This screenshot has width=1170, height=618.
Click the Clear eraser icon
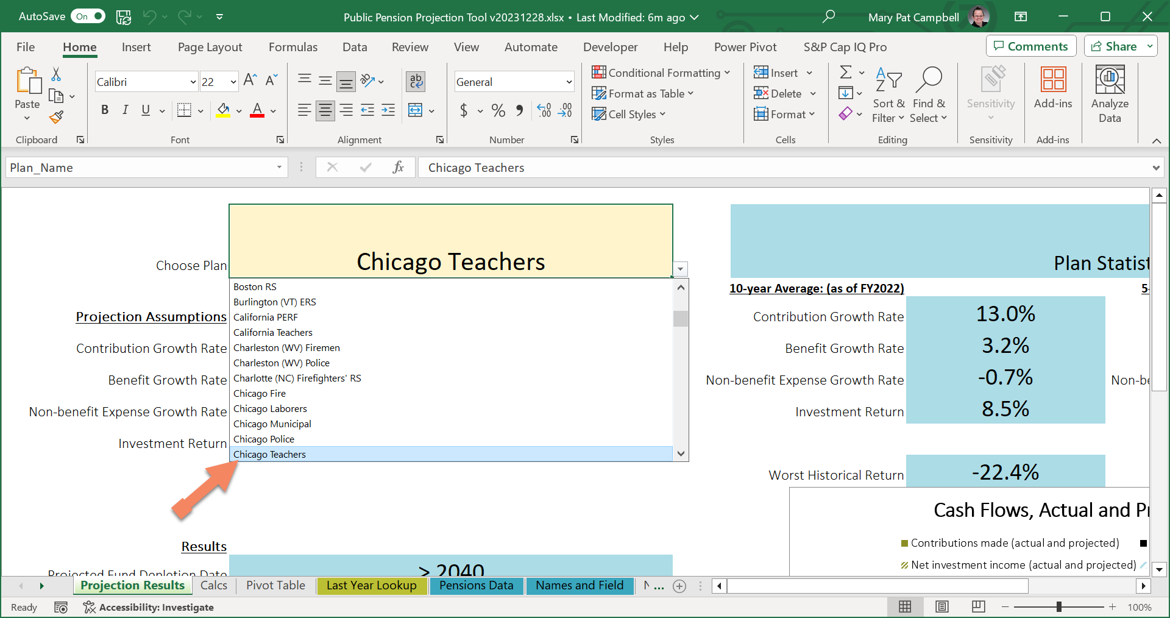[846, 114]
